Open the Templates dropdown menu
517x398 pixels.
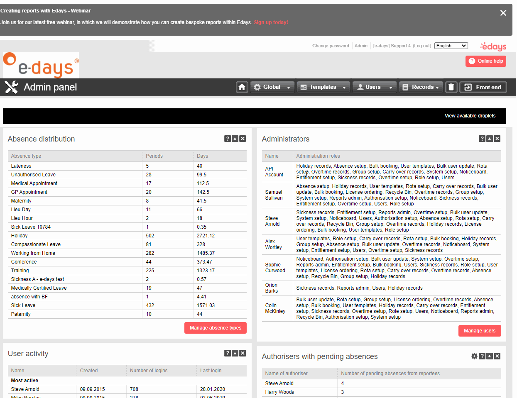[x=323, y=87]
